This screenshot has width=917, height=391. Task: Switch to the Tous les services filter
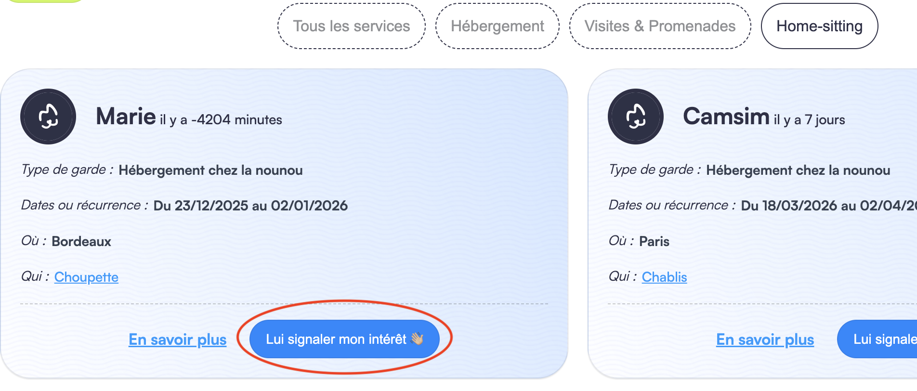(351, 26)
